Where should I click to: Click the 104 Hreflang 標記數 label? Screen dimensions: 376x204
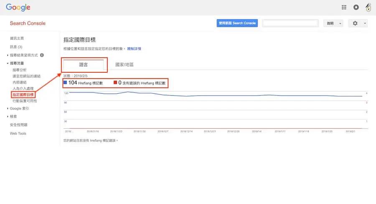pyautogui.click(x=85, y=83)
